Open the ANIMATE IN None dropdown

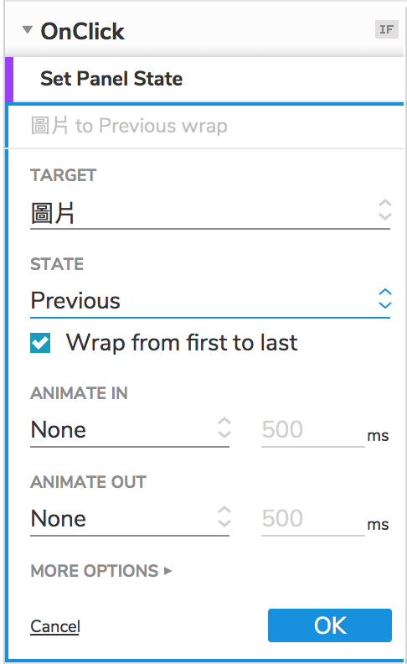click(130, 430)
